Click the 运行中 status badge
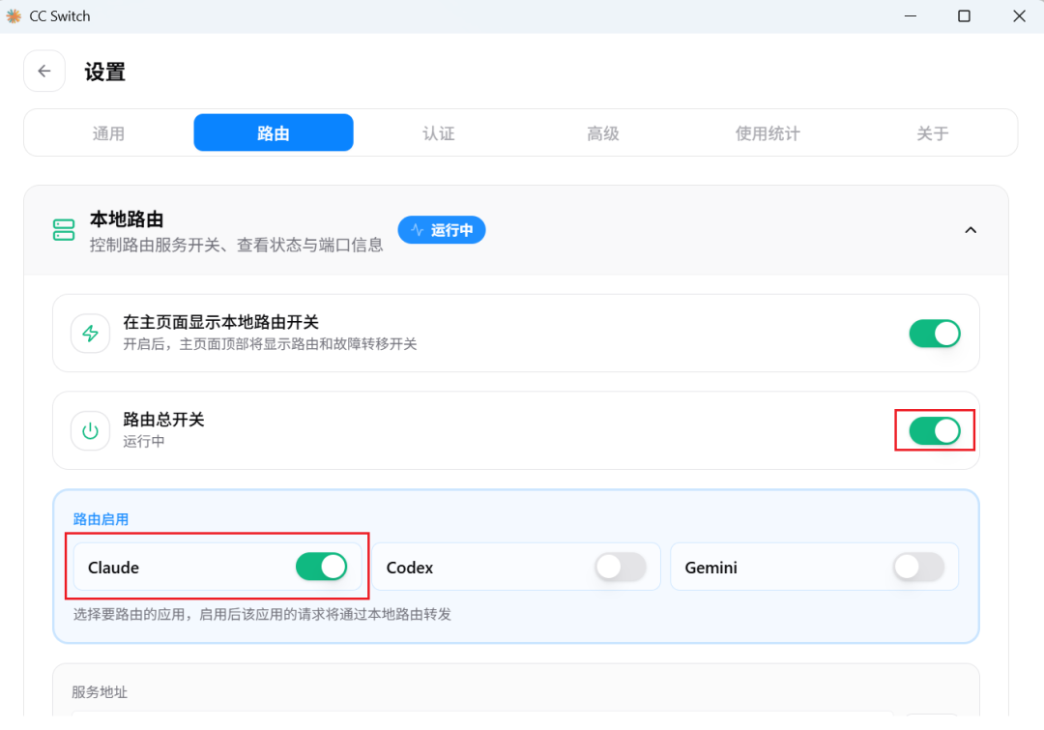 pyautogui.click(x=442, y=230)
